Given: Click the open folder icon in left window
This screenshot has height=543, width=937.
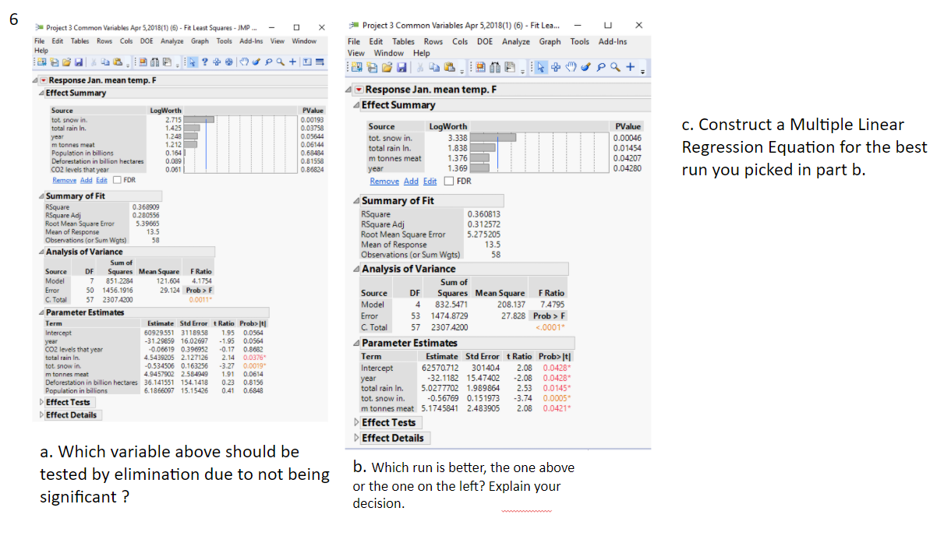Looking at the screenshot, I should [66, 62].
